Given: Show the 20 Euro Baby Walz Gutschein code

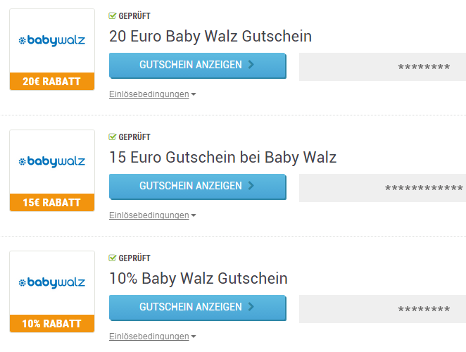Looking at the screenshot, I should pos(198,65).
